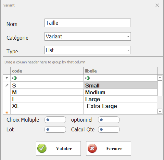Select the Extra Large libelle cell
164x160 pixels.
tap(120, 106)
